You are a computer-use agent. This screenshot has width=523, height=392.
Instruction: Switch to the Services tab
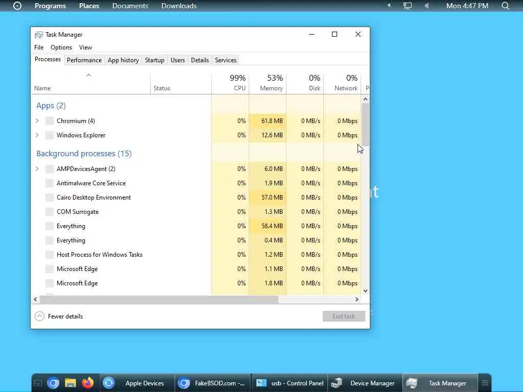click(225, 60)
